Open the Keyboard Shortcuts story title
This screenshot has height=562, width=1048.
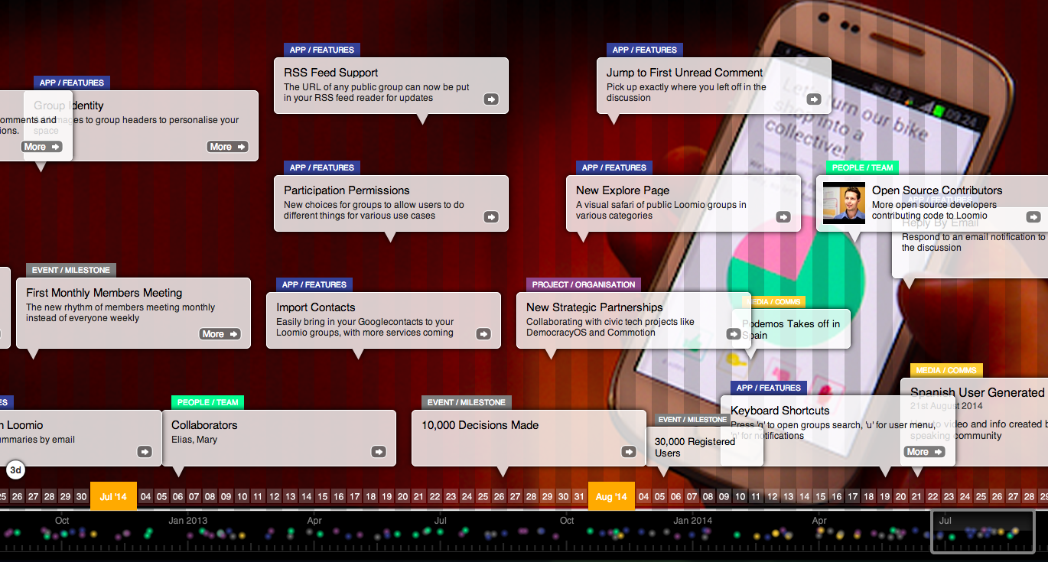tap(780, 411)
